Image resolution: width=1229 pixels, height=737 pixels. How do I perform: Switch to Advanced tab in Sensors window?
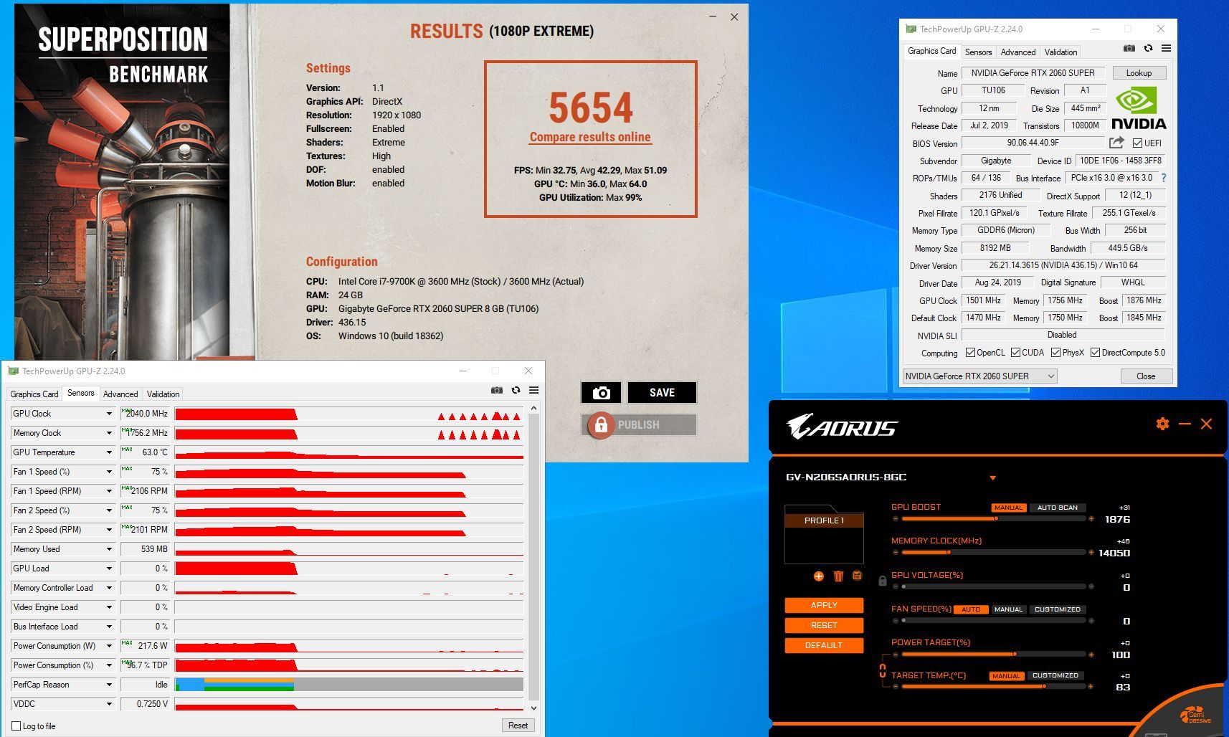120,394
